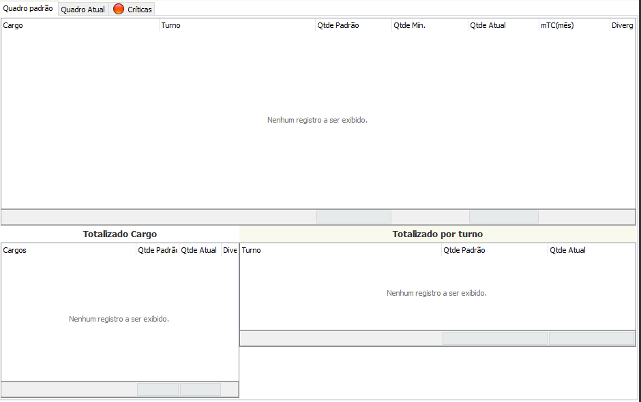Sort the main grid by Cargo column
This screenshot has height=402, width=641.
tap(80, 25)
